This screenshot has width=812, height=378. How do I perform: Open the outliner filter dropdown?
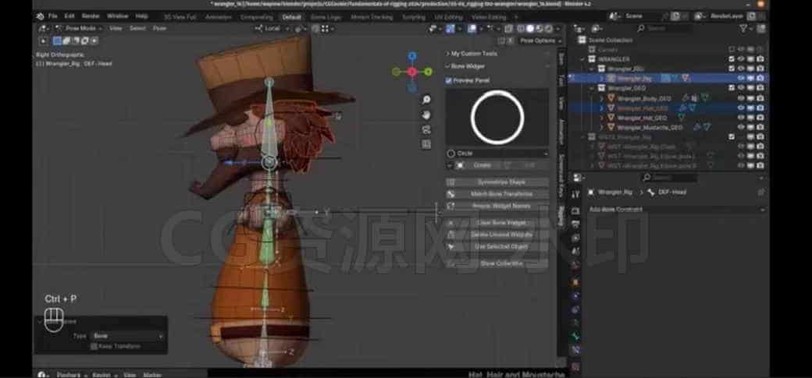click(x=746, y=29)
